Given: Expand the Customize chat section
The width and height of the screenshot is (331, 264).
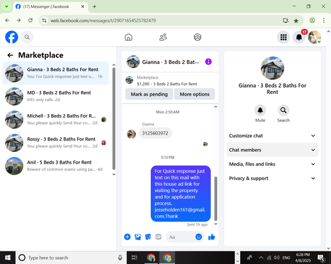Looking at the screenshot, I should point(272,136).
